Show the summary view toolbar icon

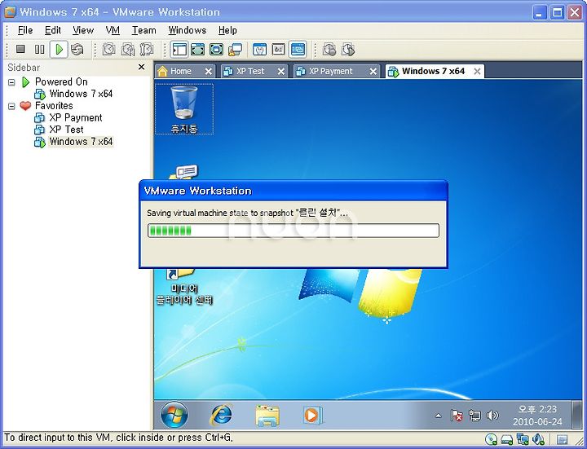(x=260, y=49)
